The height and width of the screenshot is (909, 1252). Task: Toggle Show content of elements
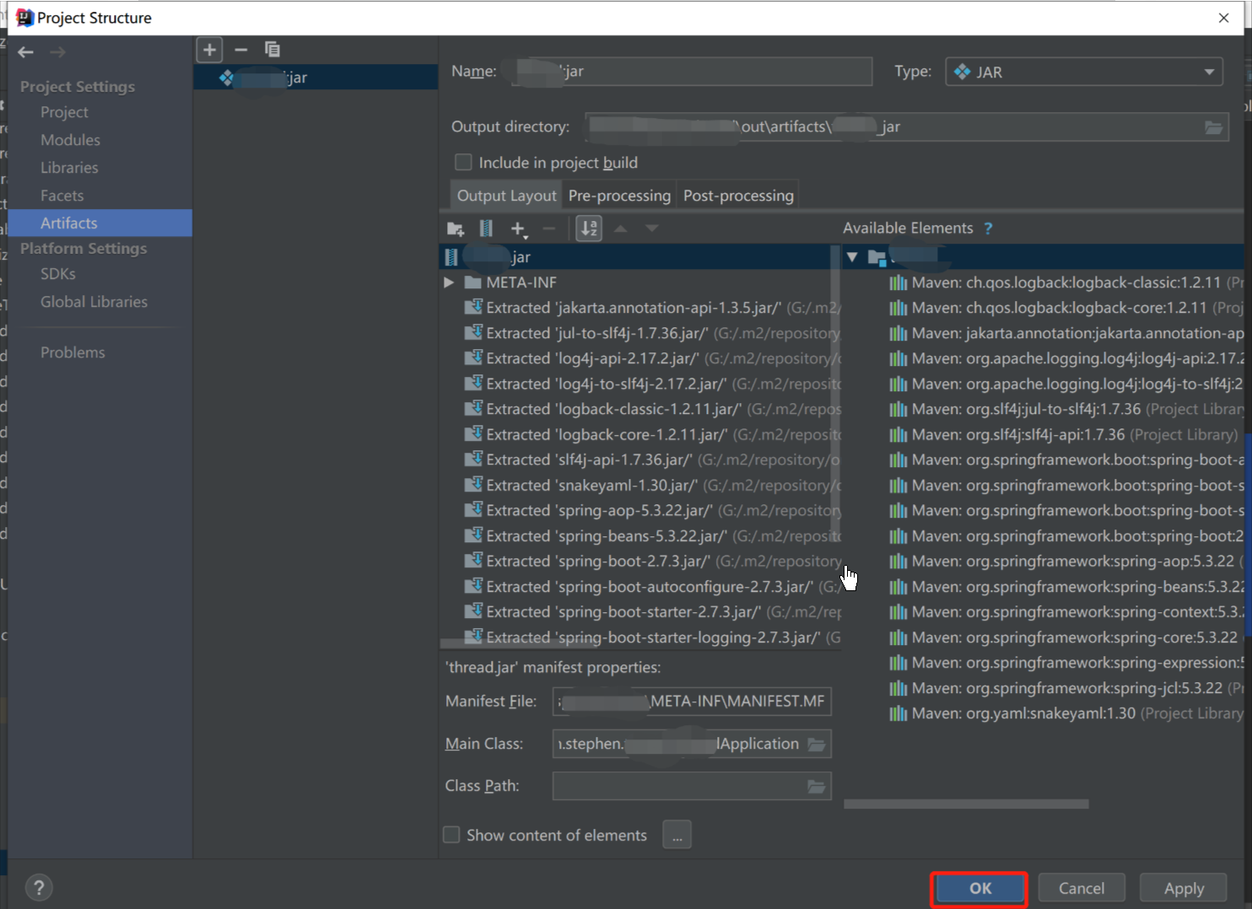(451, 835)
